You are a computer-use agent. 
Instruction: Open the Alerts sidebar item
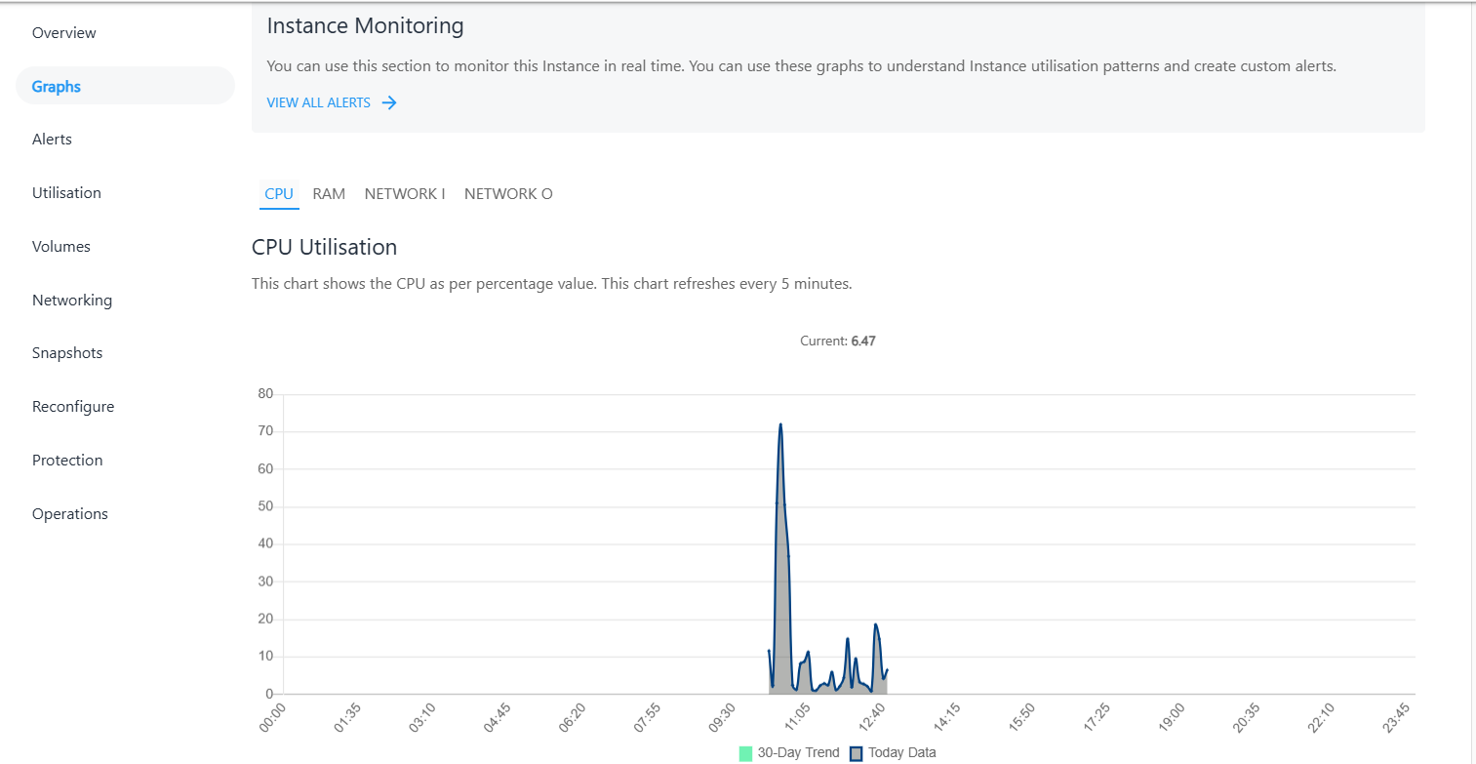coord(51,139)
